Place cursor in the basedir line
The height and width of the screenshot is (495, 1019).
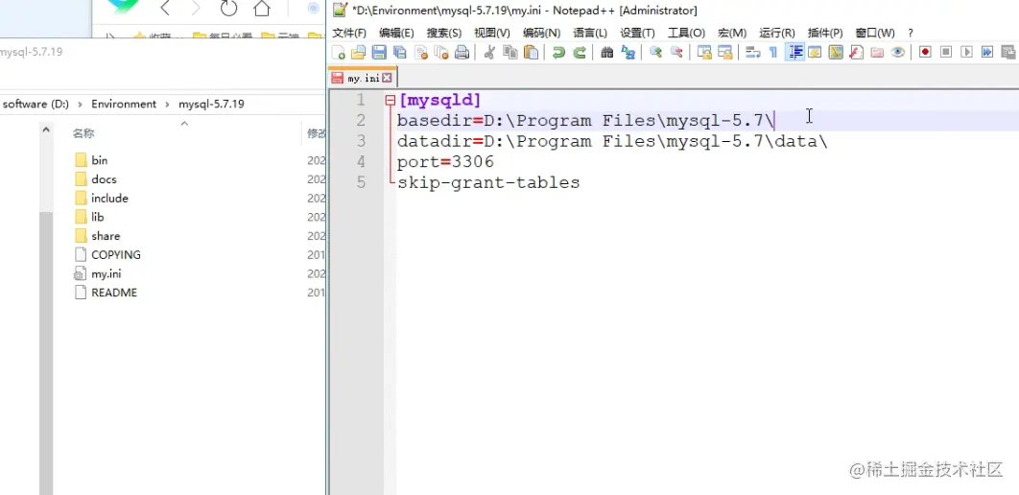pyautogui.click(x=585, y=121)
